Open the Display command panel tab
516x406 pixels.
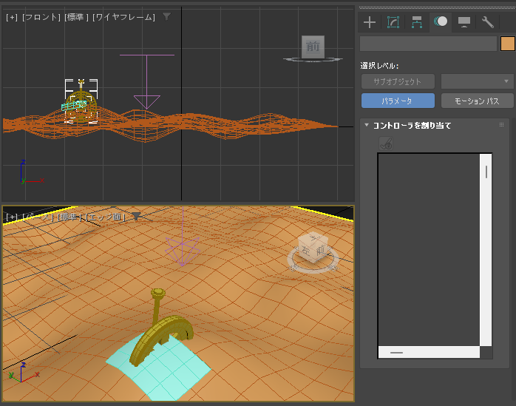click(x=464, y=22)
